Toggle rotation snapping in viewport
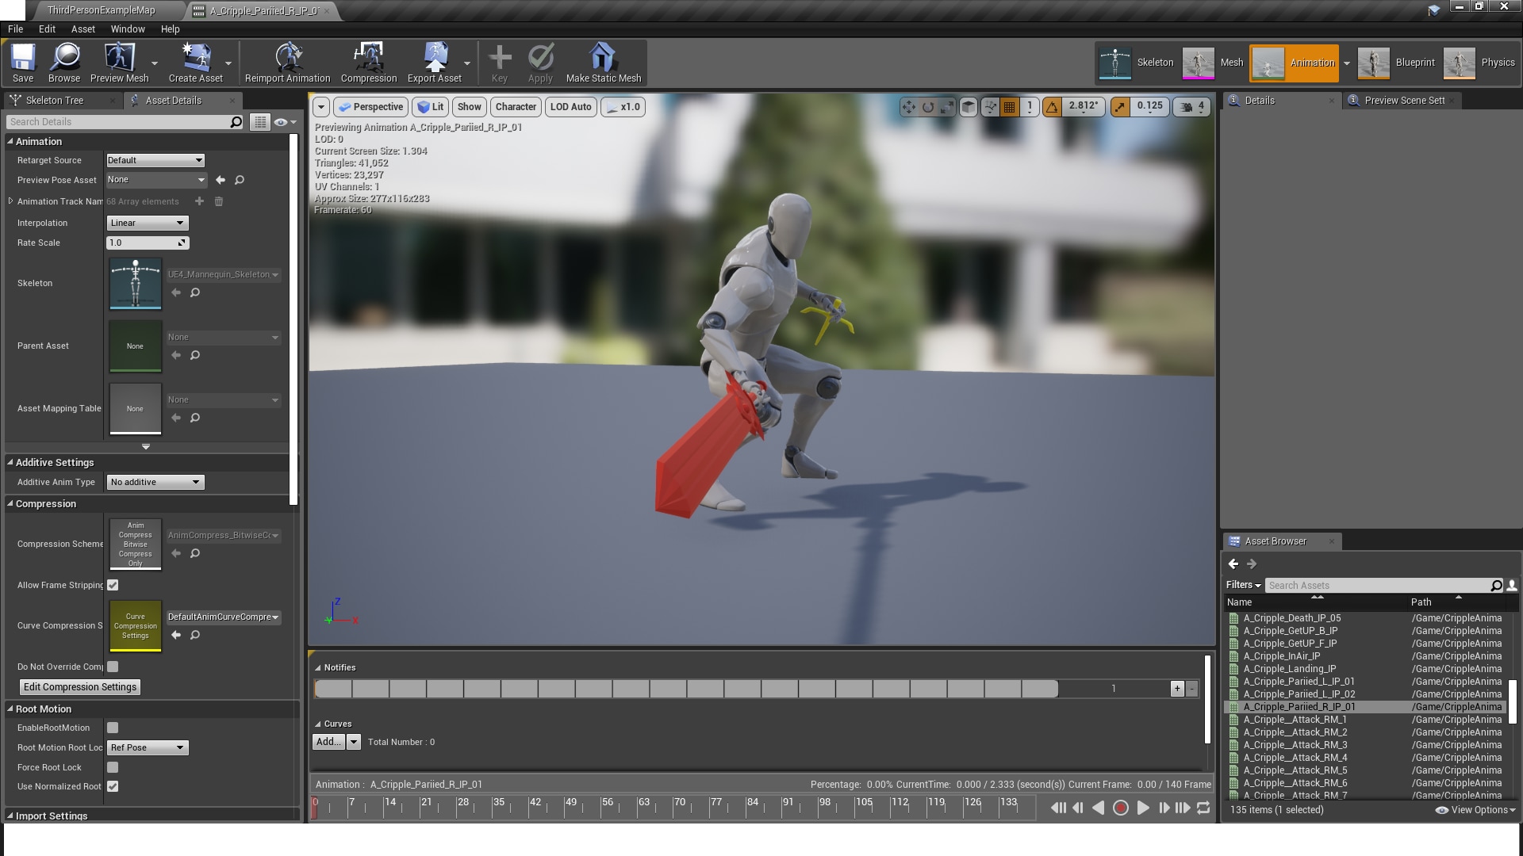This screenshot has width=1523, height=856. pyautogui.click(x=1052, y=107)
